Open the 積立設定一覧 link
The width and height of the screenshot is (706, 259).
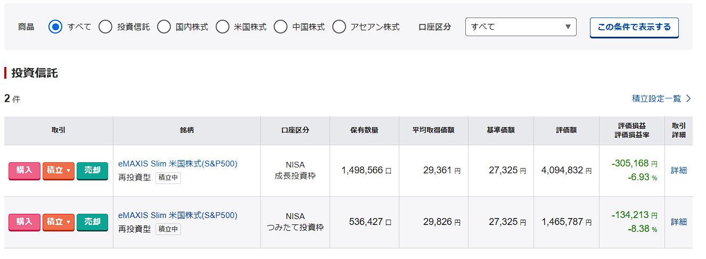[x=656, y=98]
